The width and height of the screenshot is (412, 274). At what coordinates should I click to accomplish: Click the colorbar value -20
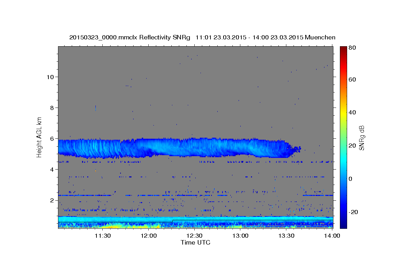(x=354, y=212)
